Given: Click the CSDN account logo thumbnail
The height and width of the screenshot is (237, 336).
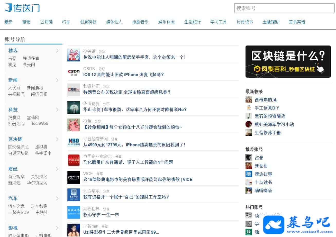Looking at the screenshot, I should coord(74,72).
